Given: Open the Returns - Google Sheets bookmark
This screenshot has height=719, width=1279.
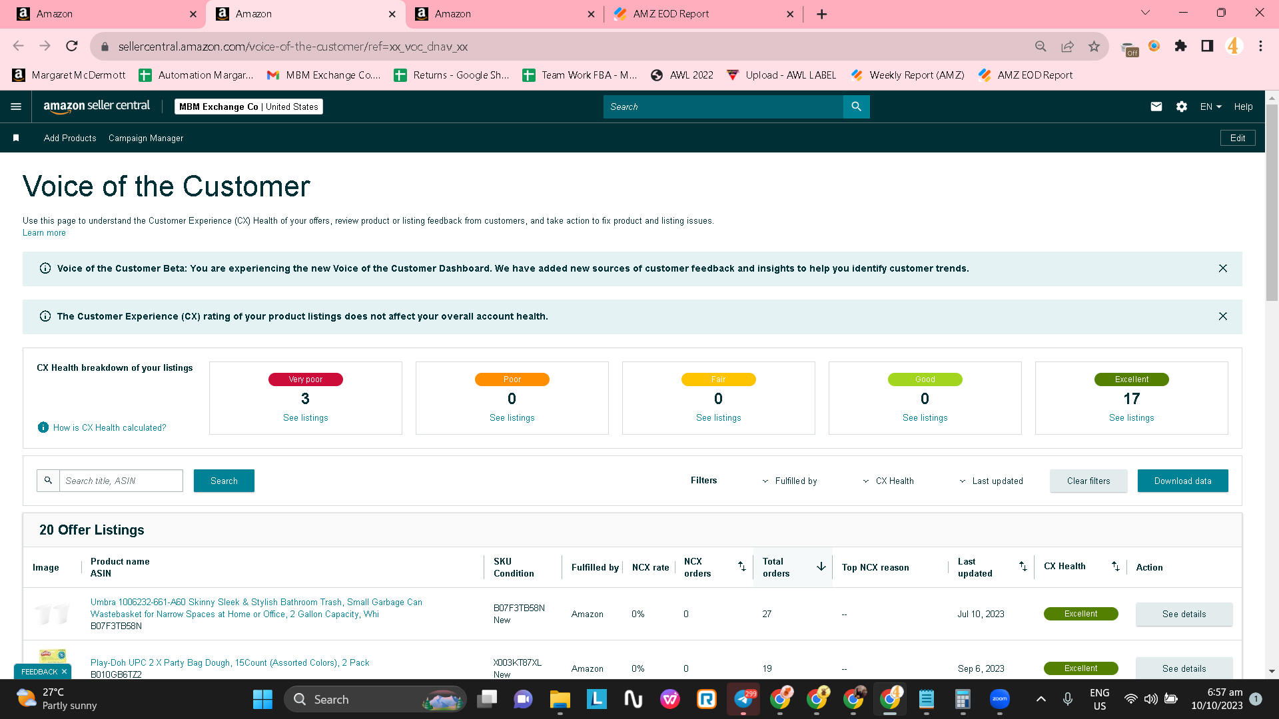Looking at the screenshot, I should pyautogui.click(x=452, y=75).
